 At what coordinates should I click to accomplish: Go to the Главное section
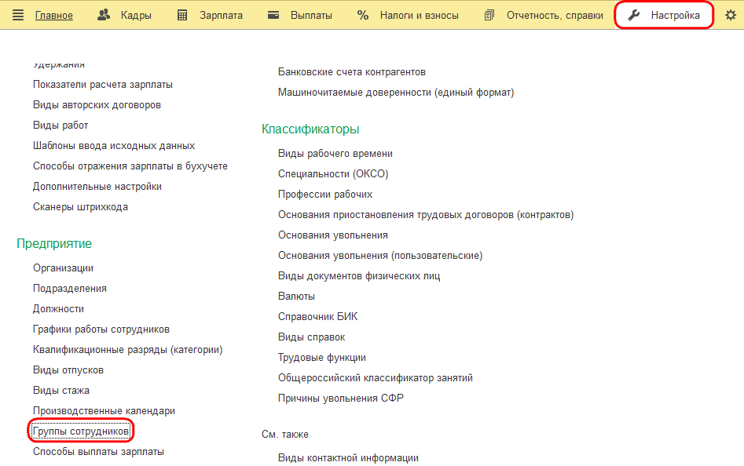click(x=54, y=16)
